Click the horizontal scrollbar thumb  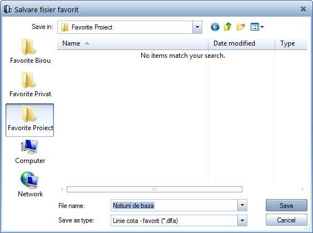tap(155, 189)
